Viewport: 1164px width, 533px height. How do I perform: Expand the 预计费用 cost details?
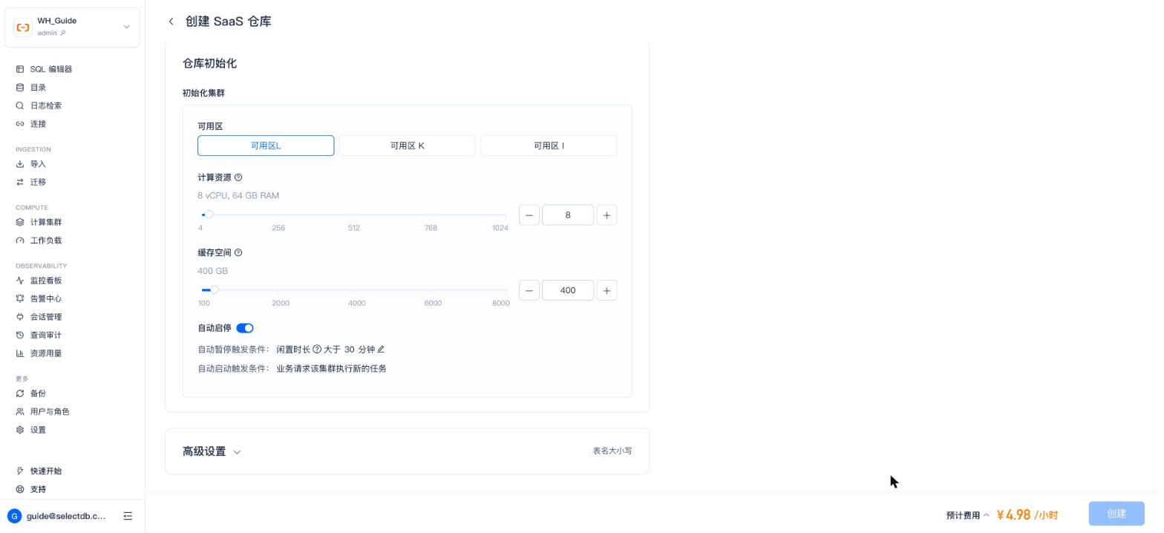[967, 515]
